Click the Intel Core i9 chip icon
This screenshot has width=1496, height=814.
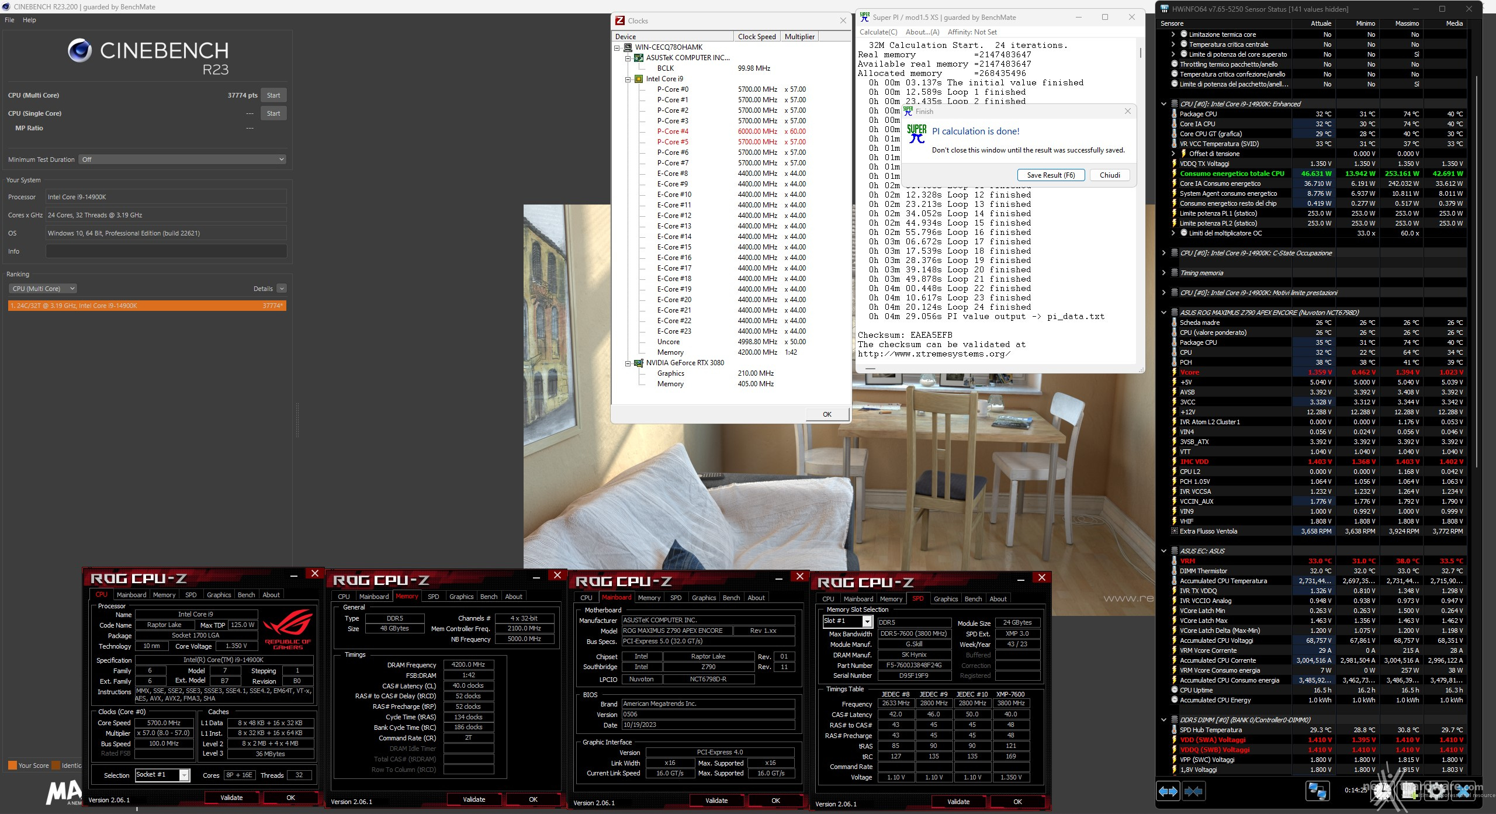point(639,79)
